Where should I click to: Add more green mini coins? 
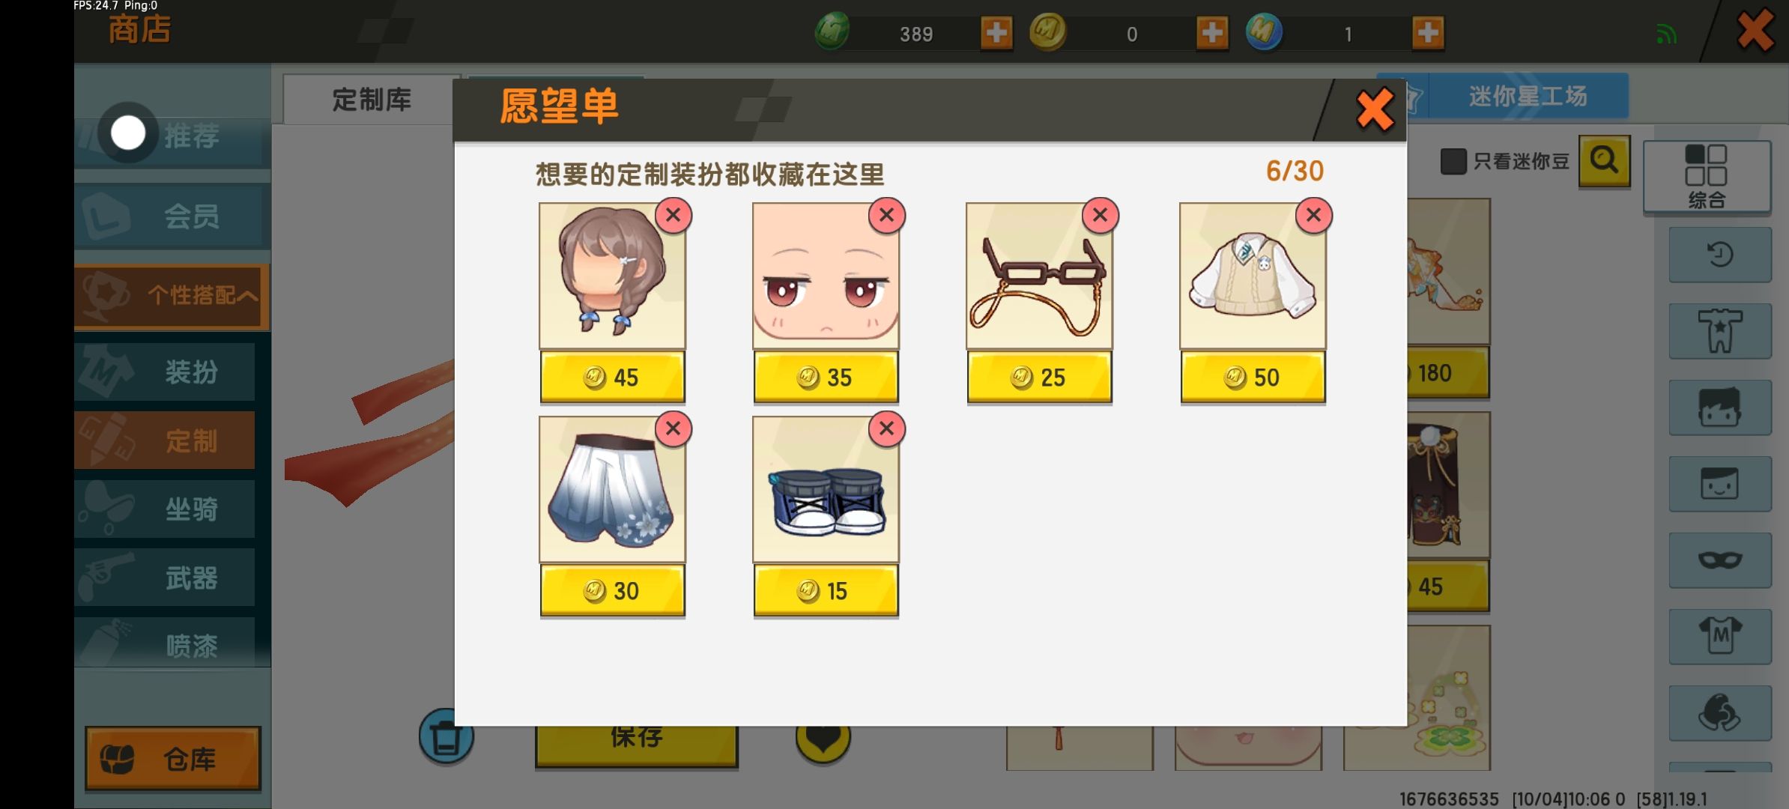click(996, 33)
